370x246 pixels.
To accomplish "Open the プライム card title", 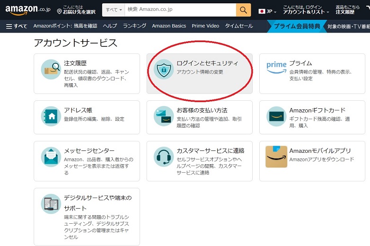I will point(300,63).
